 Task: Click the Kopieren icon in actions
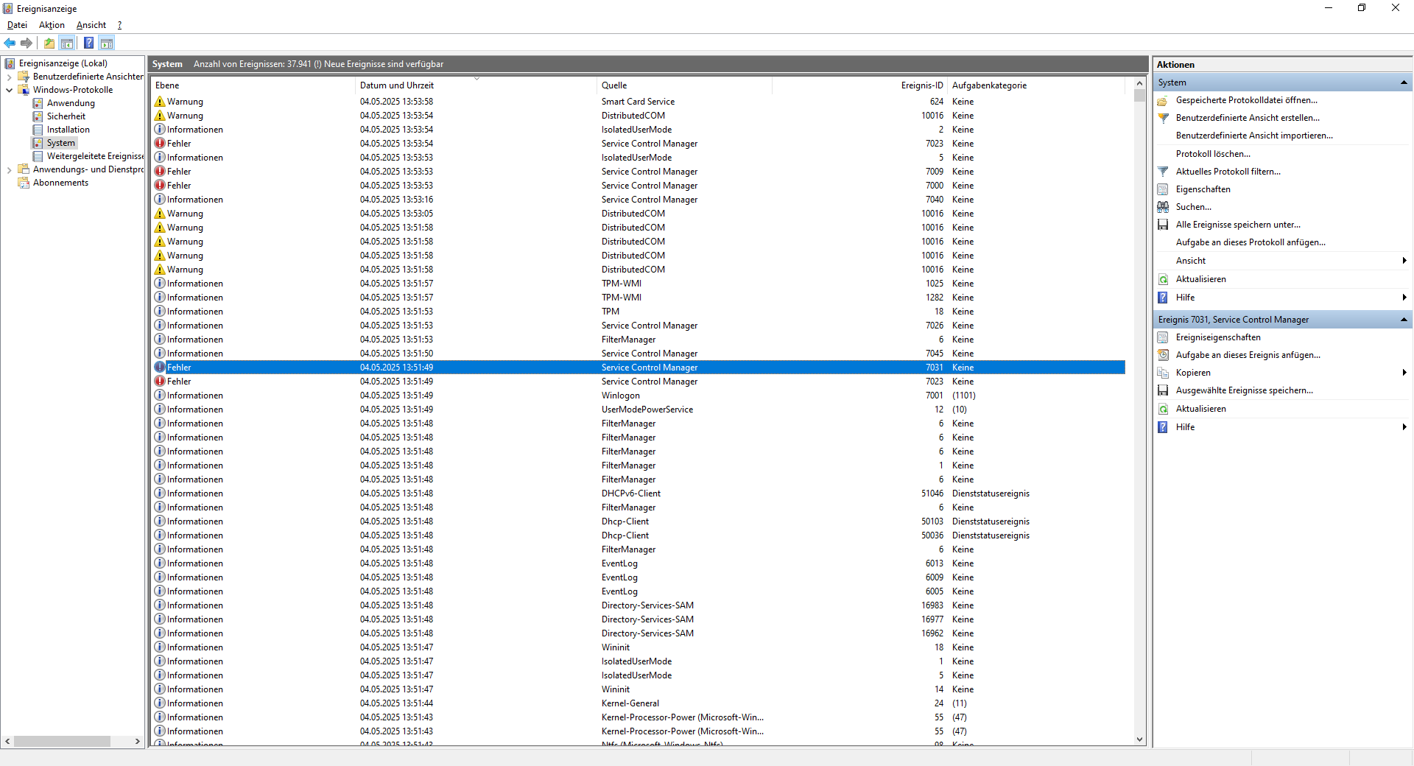1163,373
